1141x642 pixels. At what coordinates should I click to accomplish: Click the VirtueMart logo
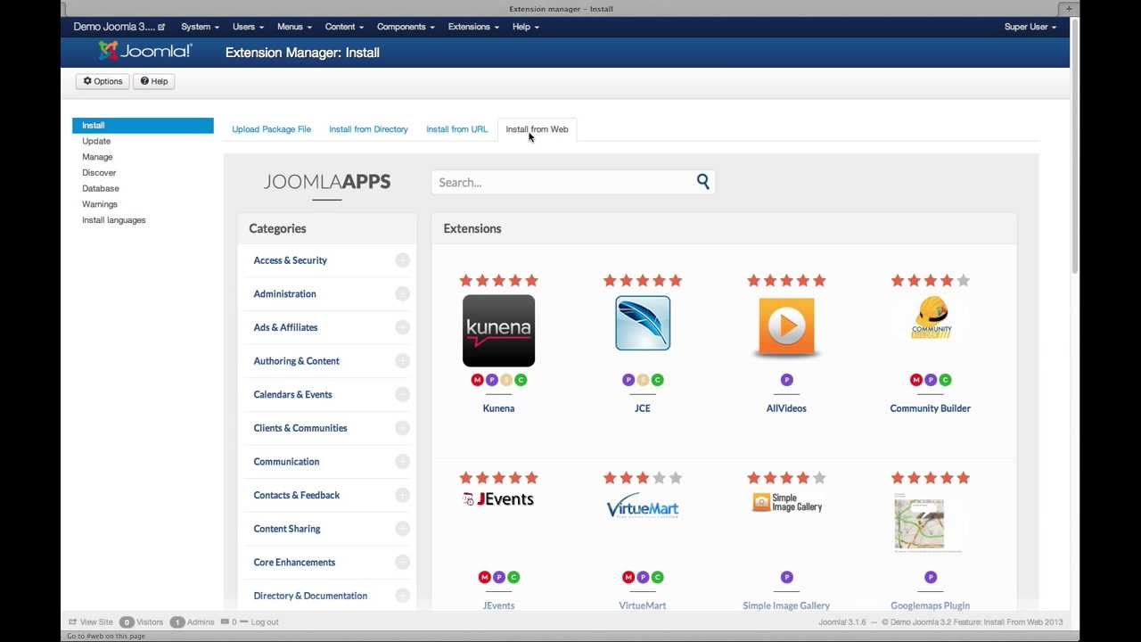(643, 506)
